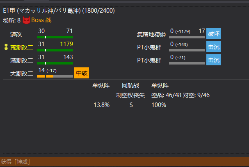
Task: Click the green HP bar of 満潮改二
Action: 55,63
